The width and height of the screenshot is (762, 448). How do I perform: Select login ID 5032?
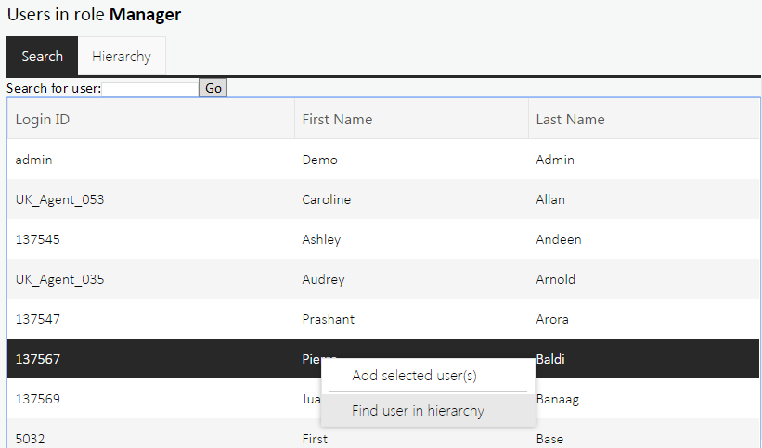pos(30,439)
